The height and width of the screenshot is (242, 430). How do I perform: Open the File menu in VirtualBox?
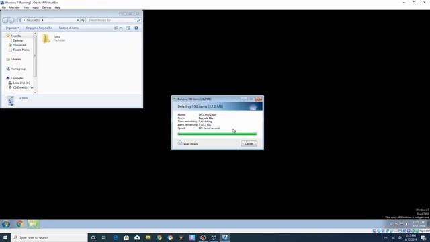(x=4, y=7)
